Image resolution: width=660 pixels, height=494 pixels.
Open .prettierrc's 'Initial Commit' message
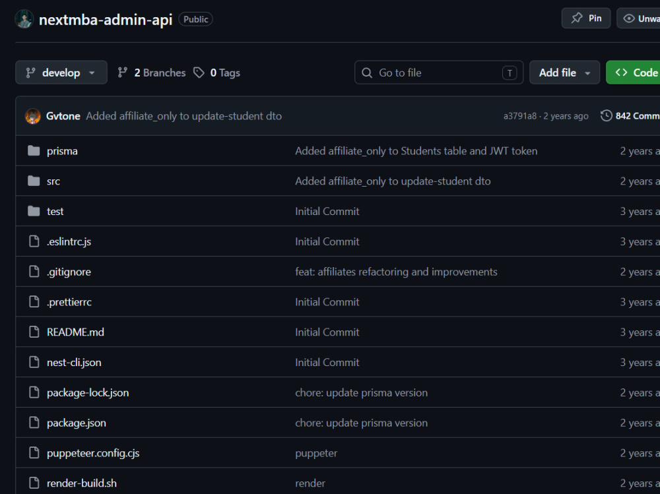point(327,301)
